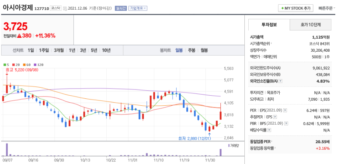Click the 최고 5,220 (09/08) chart label
The width and height of the screenshot is (338, 164).
tap(22, 70)
